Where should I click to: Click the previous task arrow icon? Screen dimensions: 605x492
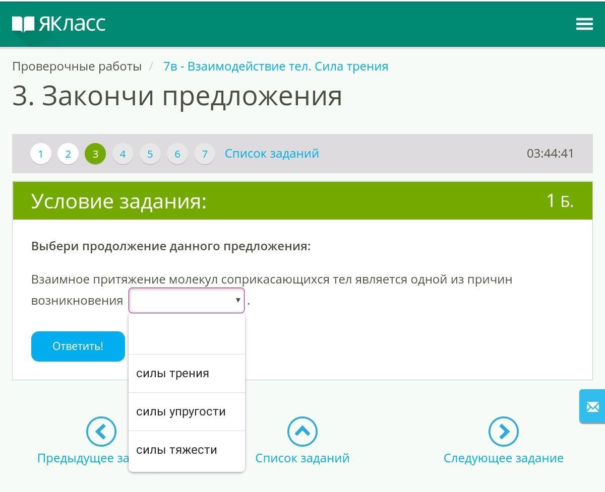(x=101, y=432)
